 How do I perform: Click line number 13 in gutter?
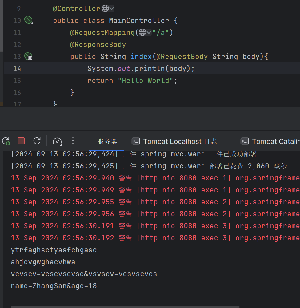click(17, 57)
